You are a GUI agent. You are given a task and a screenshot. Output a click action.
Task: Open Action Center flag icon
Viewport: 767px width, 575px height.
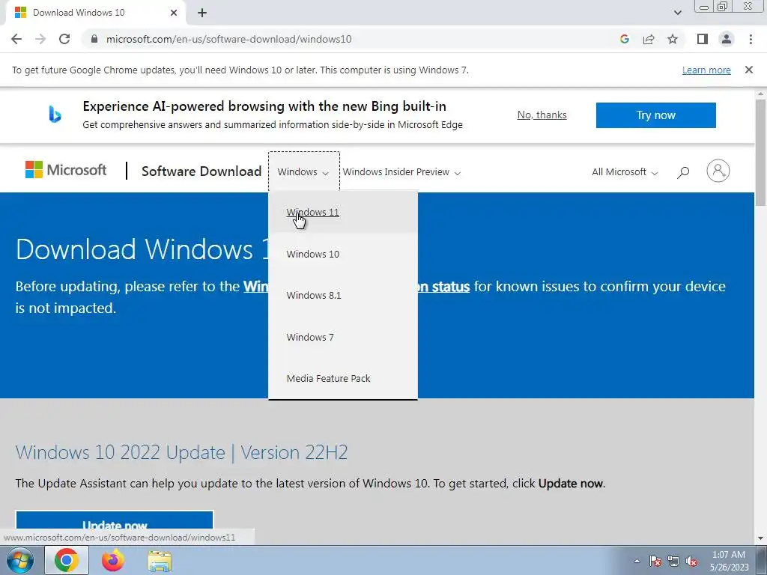[655, 561]
